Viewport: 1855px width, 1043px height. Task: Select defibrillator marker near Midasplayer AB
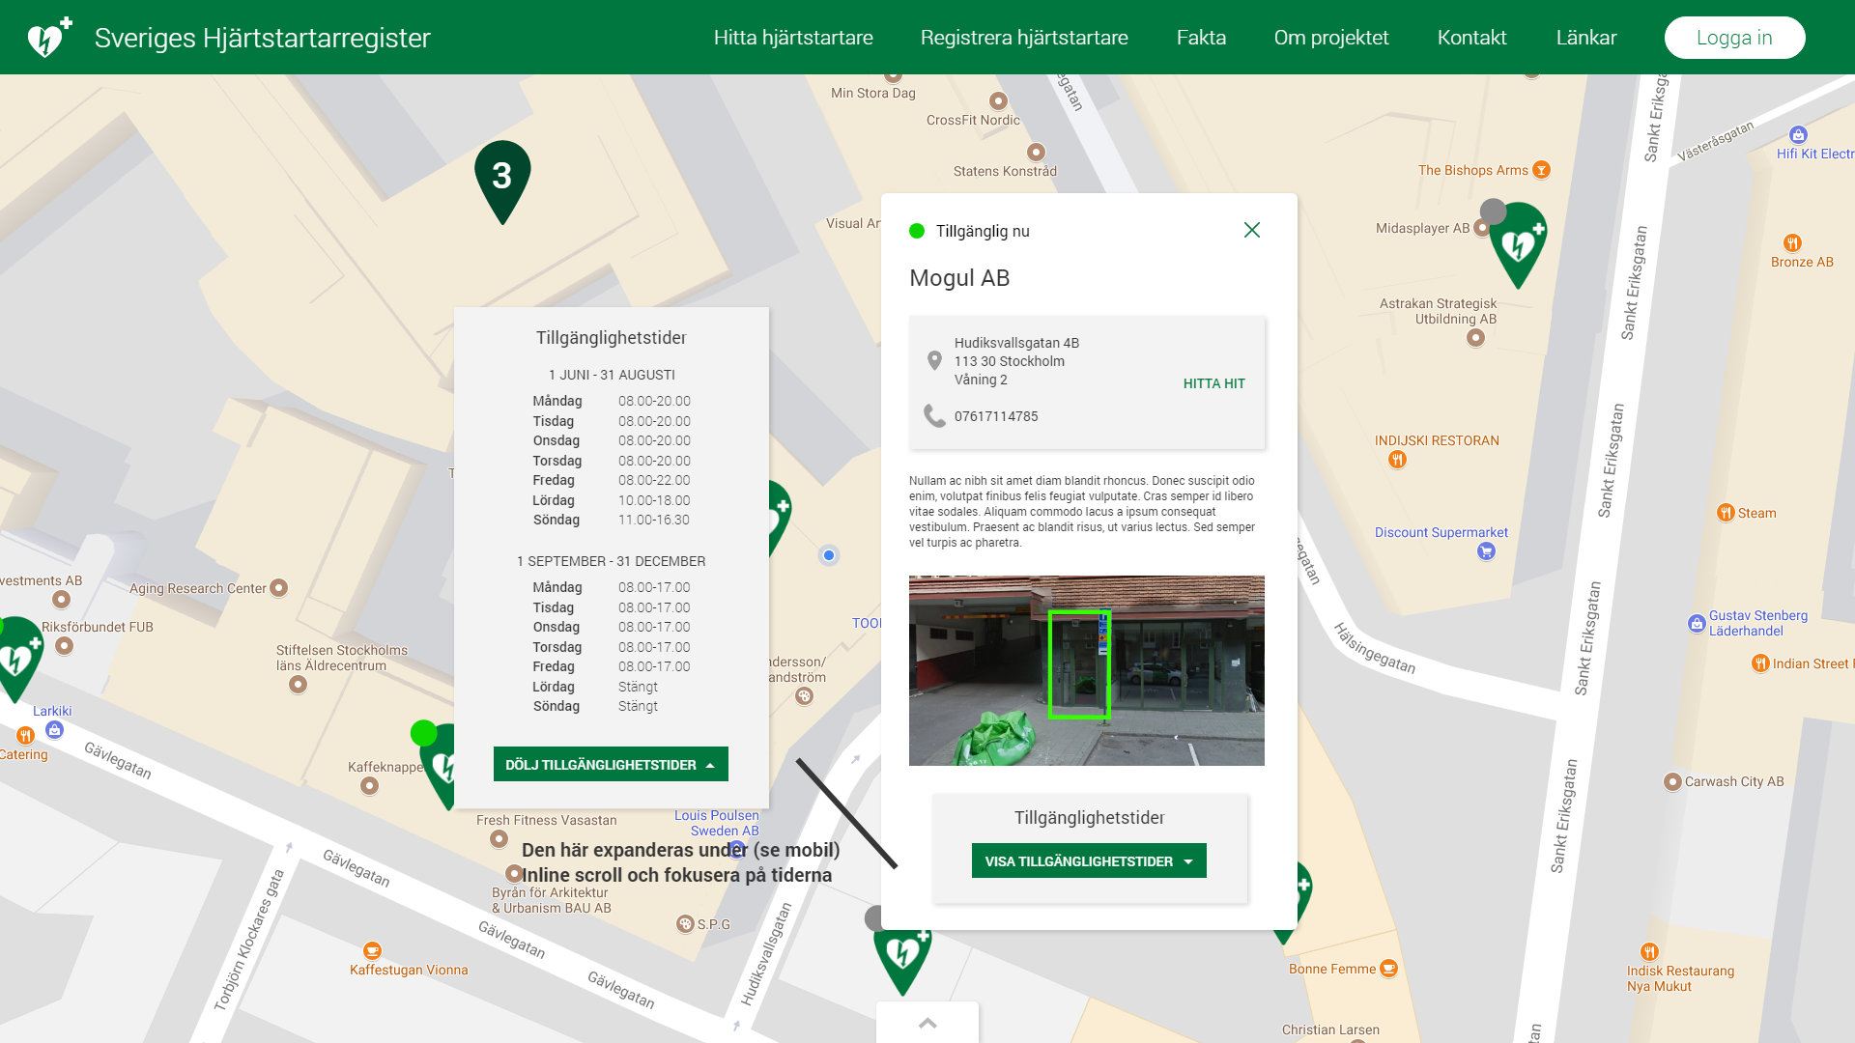(1518, 244)
